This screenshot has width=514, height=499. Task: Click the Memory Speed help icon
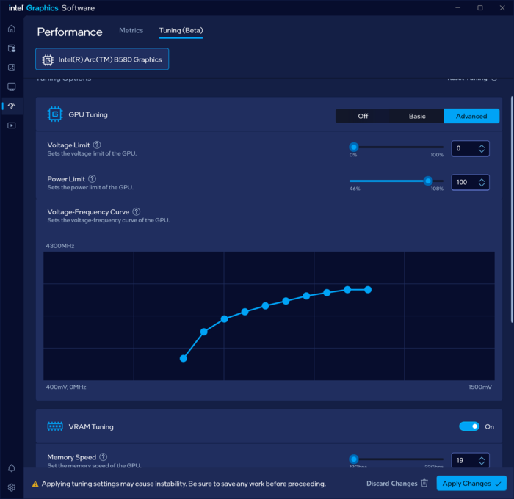pyautogui.click(x=104, y=456)
